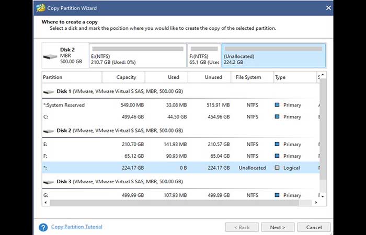366x235 pixels.
Task: Click the Disk 2 drive icon in list header
Action: [49, 131]
